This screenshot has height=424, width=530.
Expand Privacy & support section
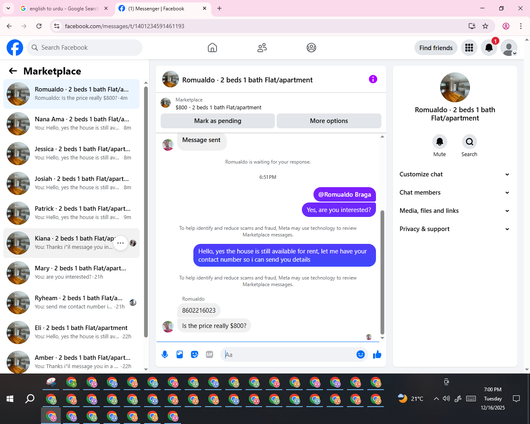[455, 229]
